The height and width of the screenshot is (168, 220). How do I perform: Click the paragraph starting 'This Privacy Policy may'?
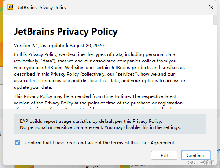pyautogui.click(x=98, y=100)
